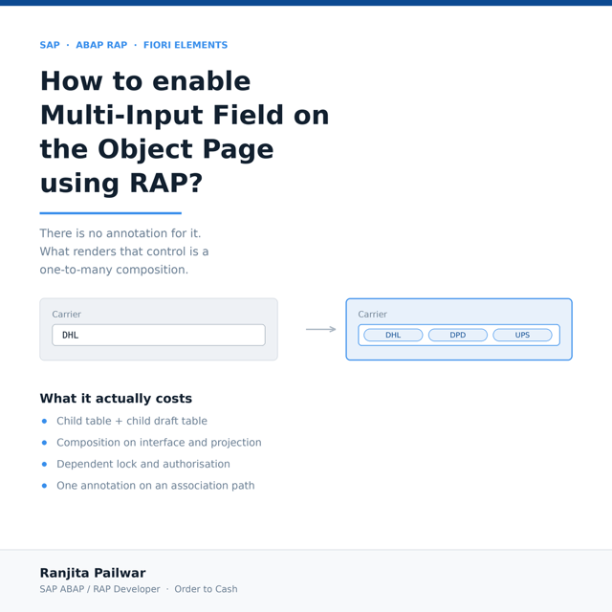Viewport: 612px width, 612px height.
Task: Click 'One annotation on an association path'
Action: pyautogui.click(x=155, y=485)
